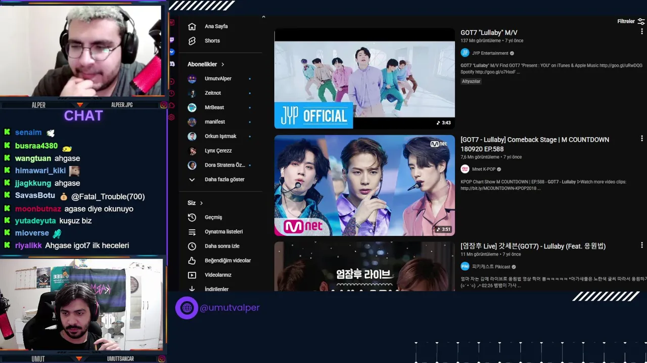Click Lynx Çerezz subscription name
The height and width of the screenshot is (363, 647).
point(218,151)
